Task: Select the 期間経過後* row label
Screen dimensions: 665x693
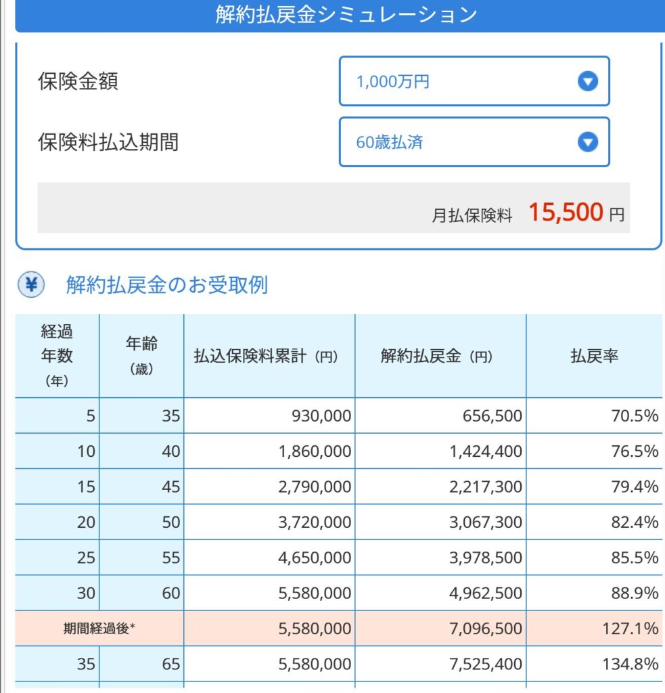Action: pos(99,629)
